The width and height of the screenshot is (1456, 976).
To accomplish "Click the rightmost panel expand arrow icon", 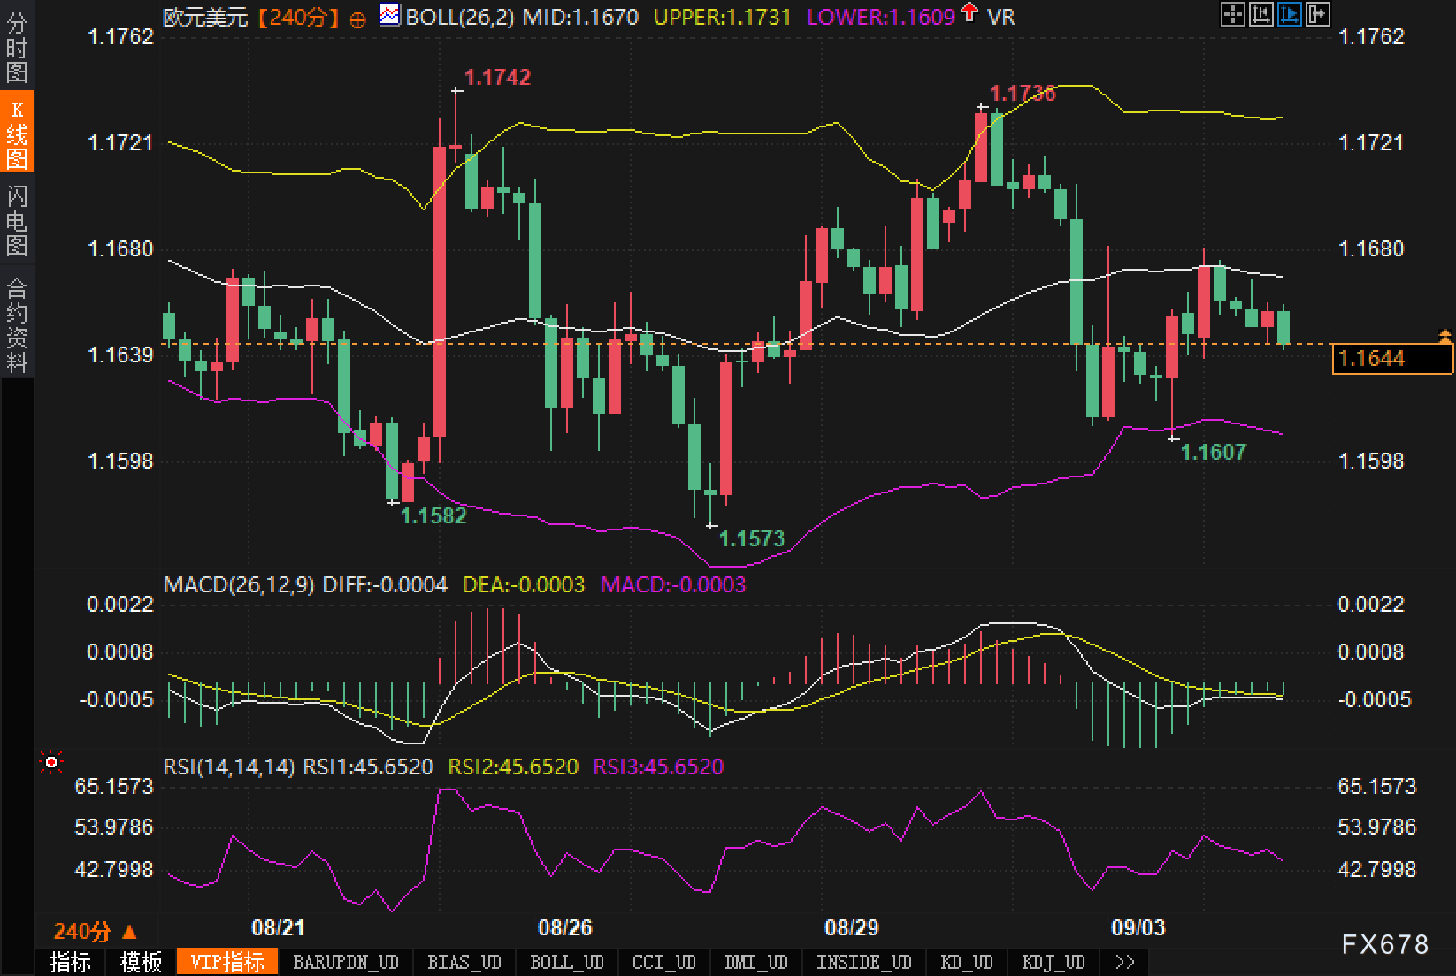I will [x=1317, y=14].
